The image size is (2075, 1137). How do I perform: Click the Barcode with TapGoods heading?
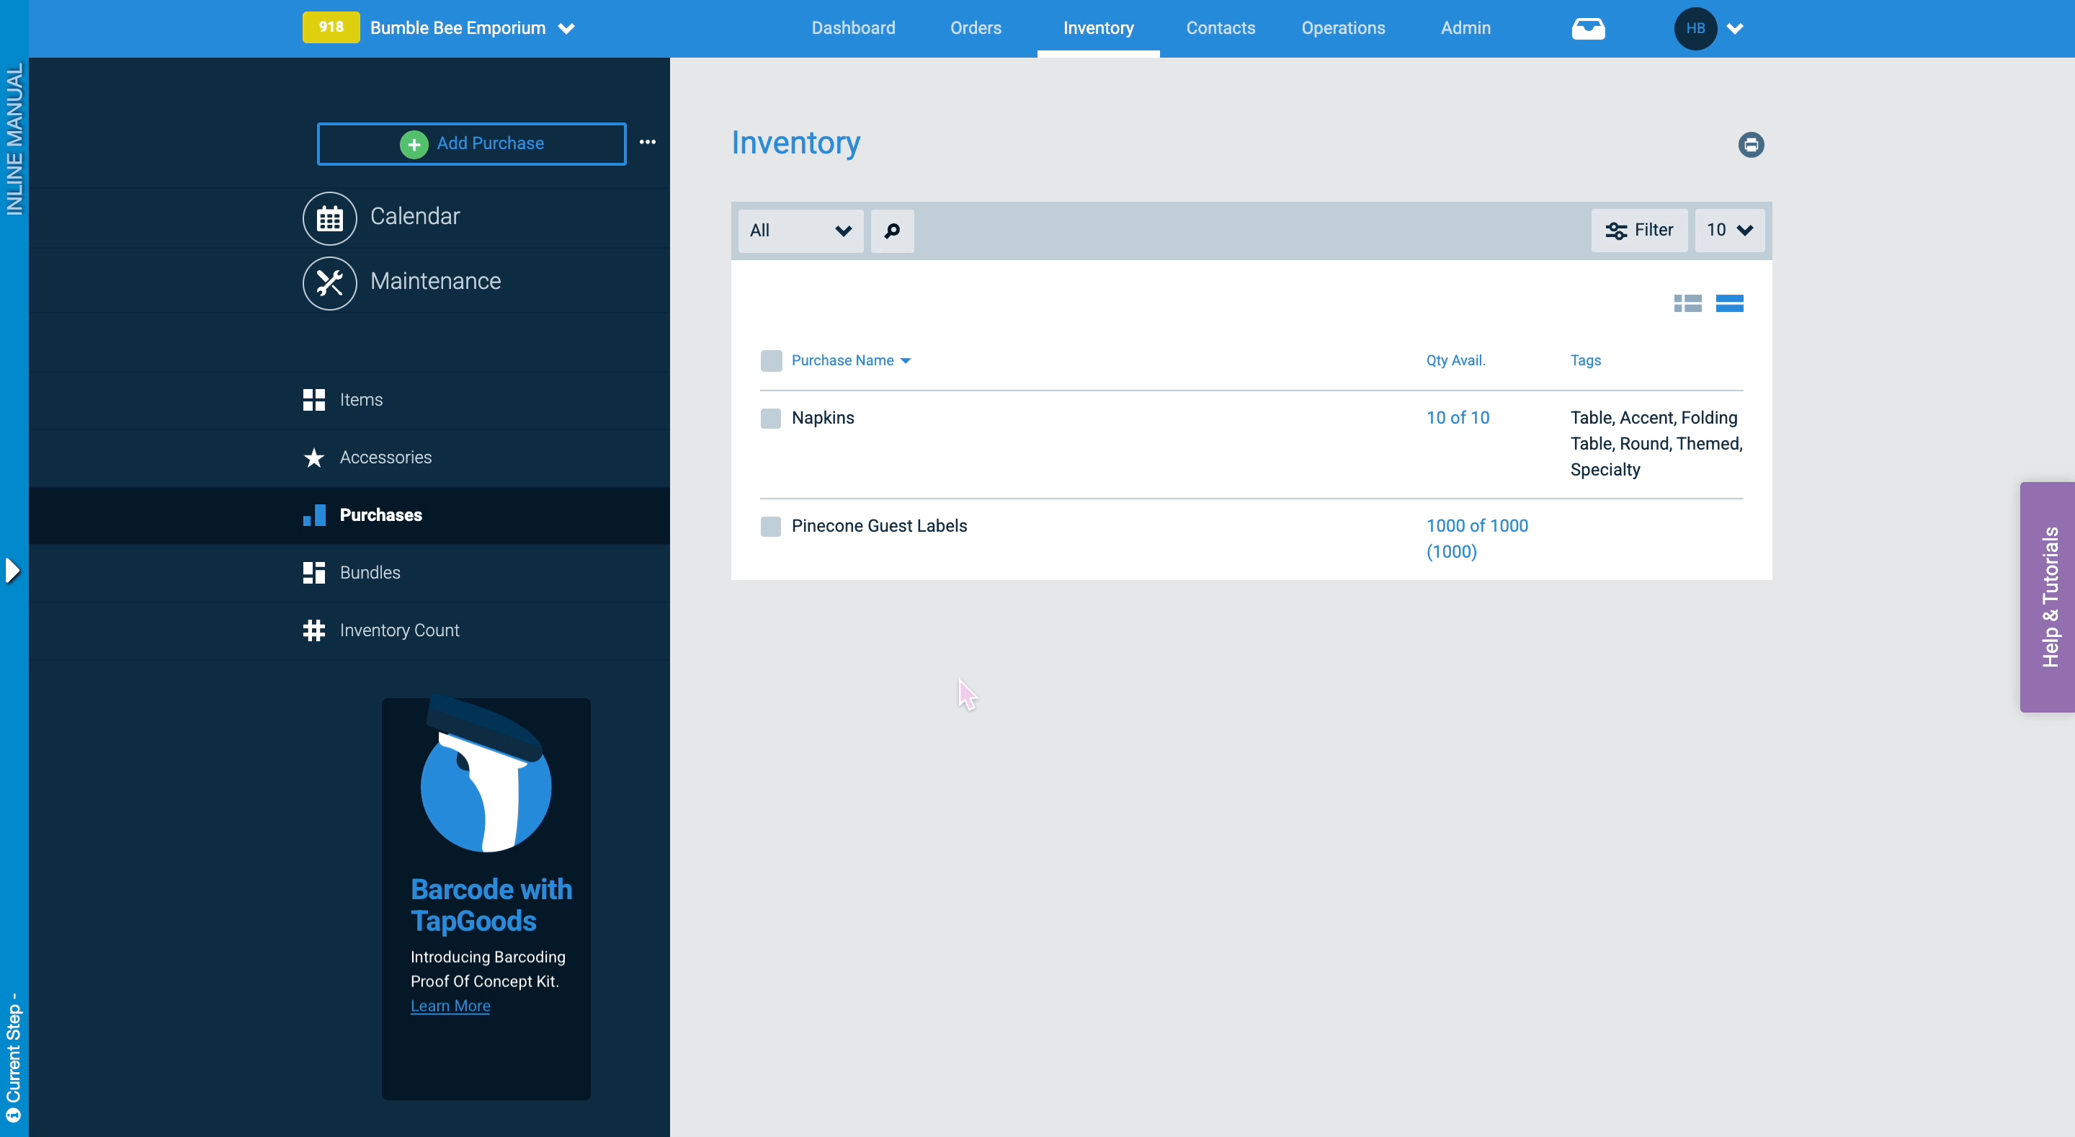point(491,906)
